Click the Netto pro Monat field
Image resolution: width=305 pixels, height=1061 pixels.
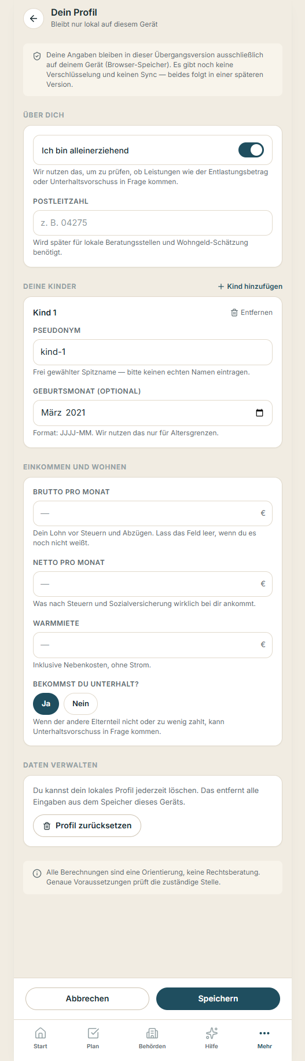coord(153,584)
